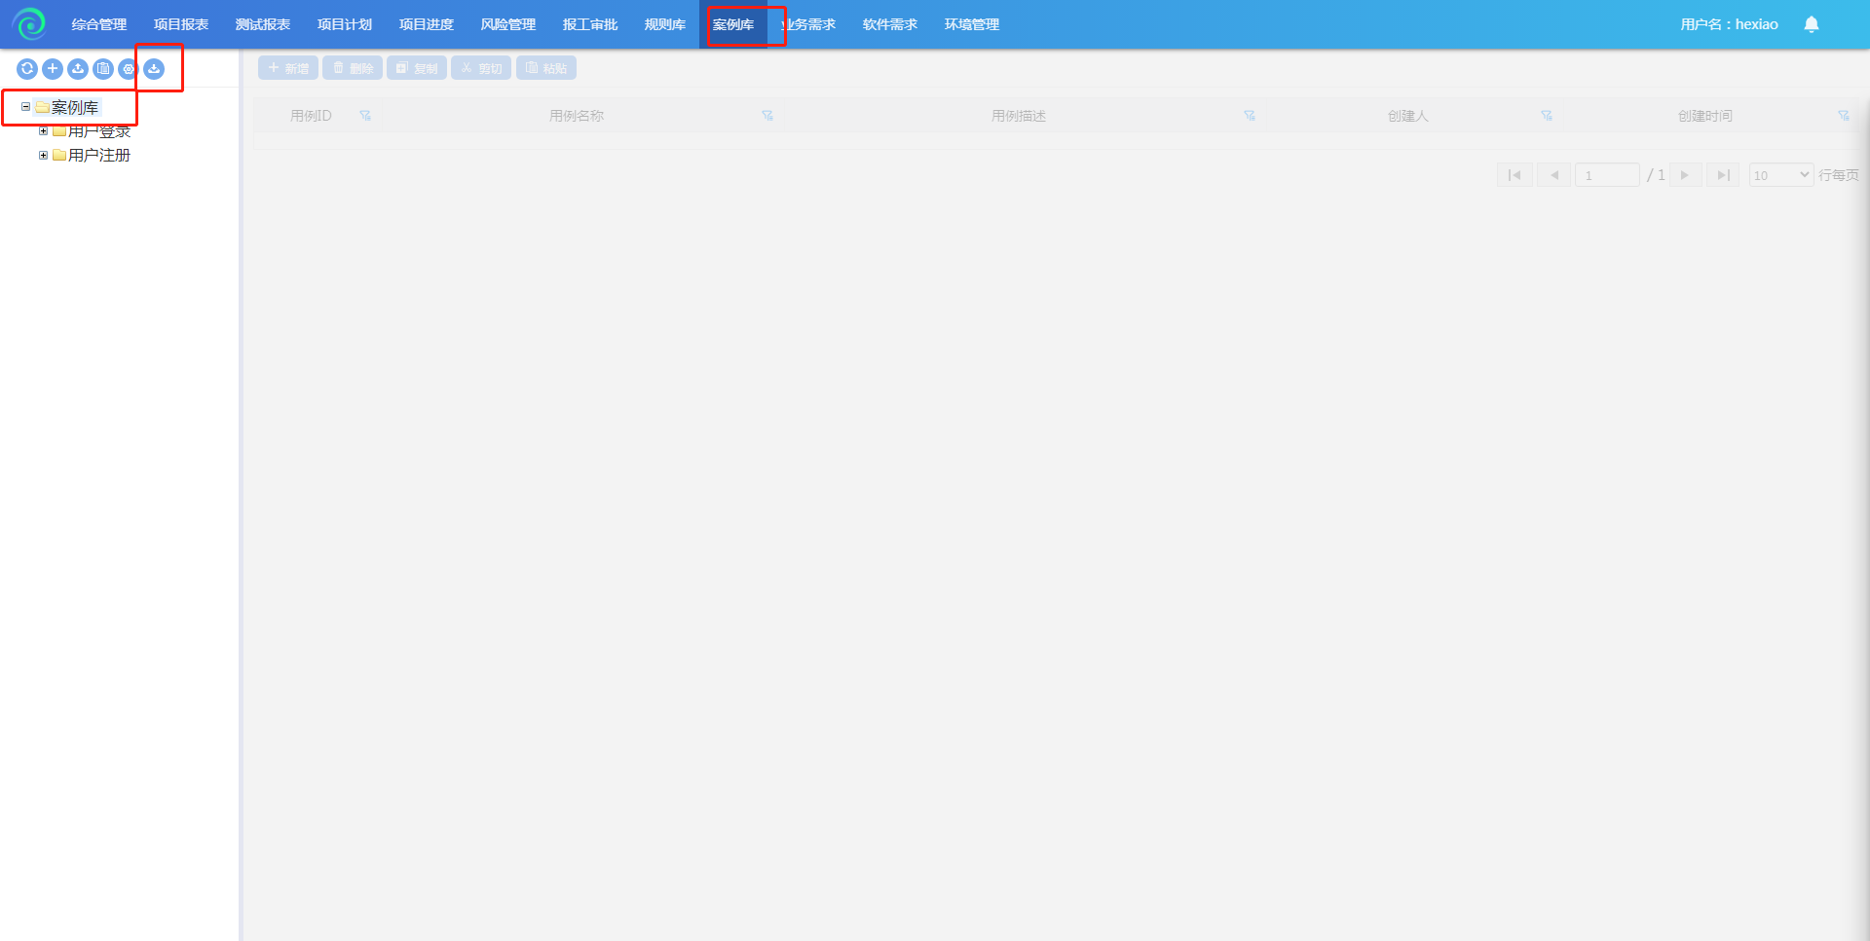Collapse the 案例库 root node

pos(25,107)
